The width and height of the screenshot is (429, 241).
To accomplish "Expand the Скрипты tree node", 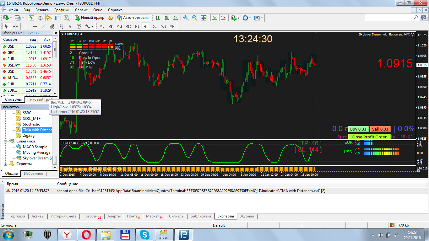I will tap(6, 164).
